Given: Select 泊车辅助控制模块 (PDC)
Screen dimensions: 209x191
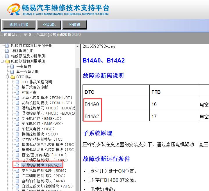Looking at the screenshot, I should pyautogui.click(x=44, y=176).
